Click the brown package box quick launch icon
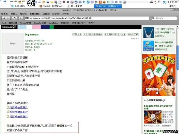Screen dimensions: 179x134 44,2
